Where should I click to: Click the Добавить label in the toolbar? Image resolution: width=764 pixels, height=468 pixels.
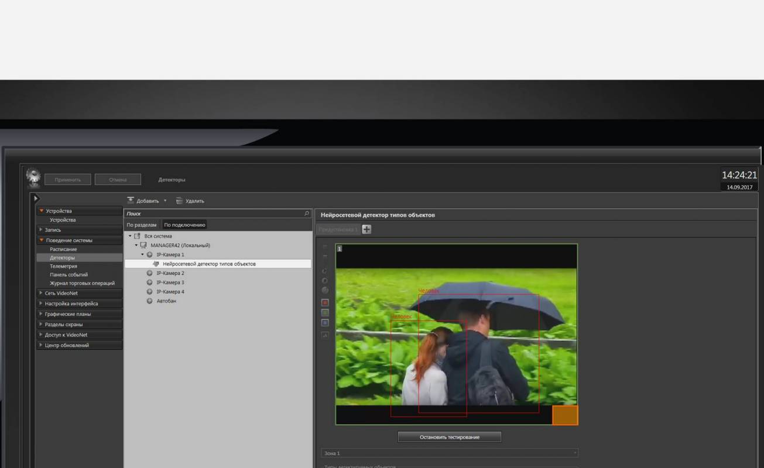148,201
